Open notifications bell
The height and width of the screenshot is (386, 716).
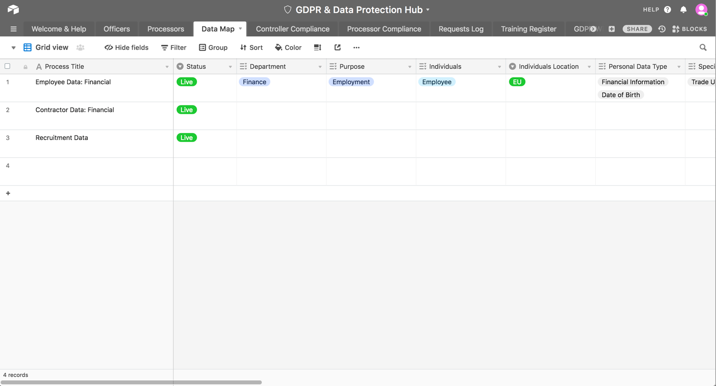click(x=684, y=9)
